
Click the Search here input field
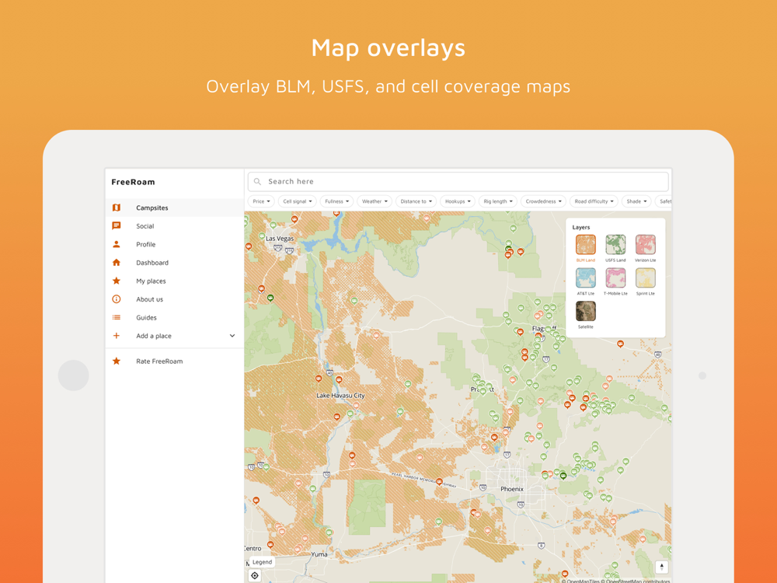(458, 182)
